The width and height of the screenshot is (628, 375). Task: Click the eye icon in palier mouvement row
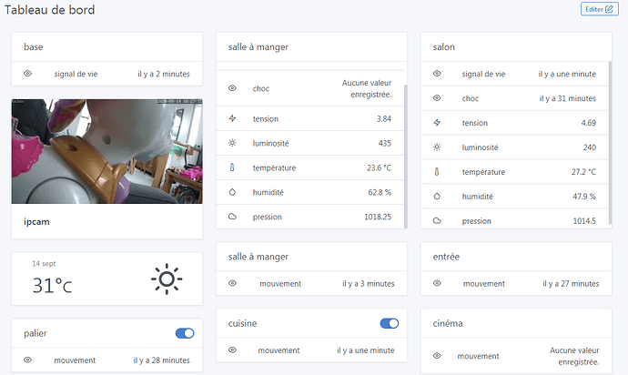coord(27,360)
